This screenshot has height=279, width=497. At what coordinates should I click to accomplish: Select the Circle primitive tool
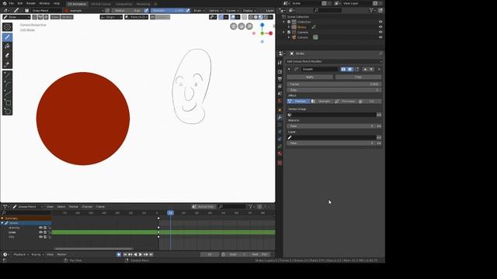pyautogui.click(x=7, y=112)
